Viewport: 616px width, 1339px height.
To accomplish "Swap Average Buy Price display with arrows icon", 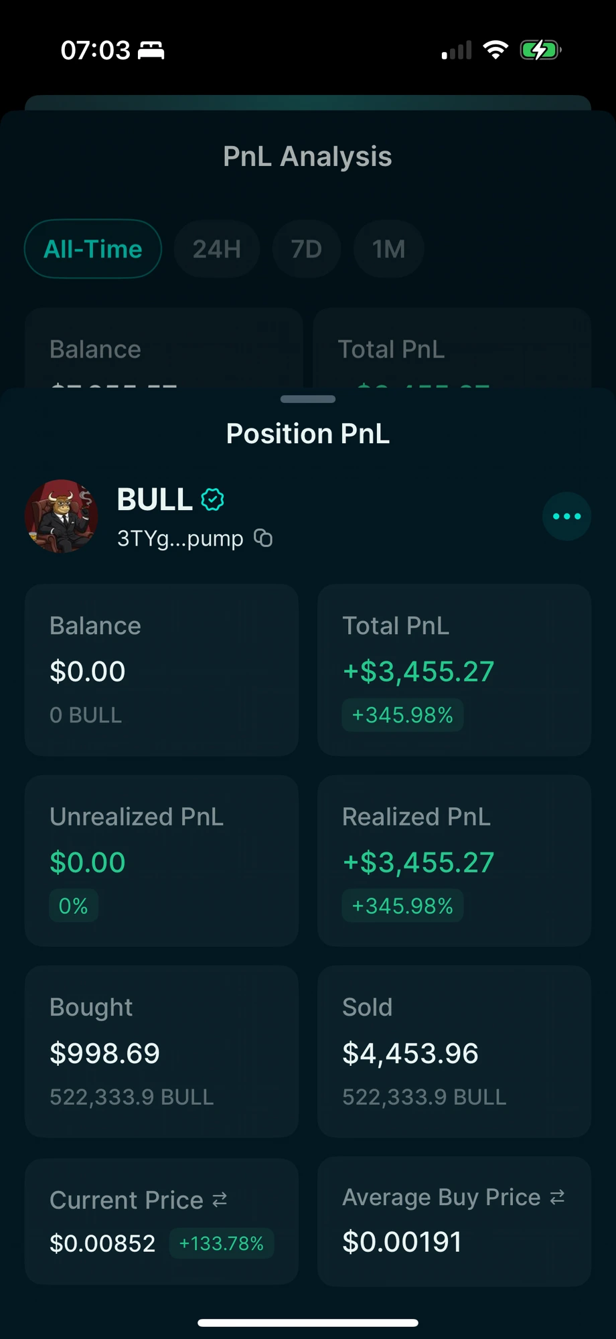I will point(557,1197).
